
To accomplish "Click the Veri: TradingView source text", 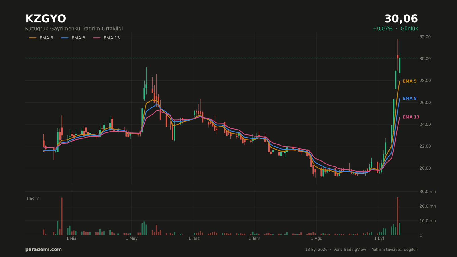I will (350, 250).
